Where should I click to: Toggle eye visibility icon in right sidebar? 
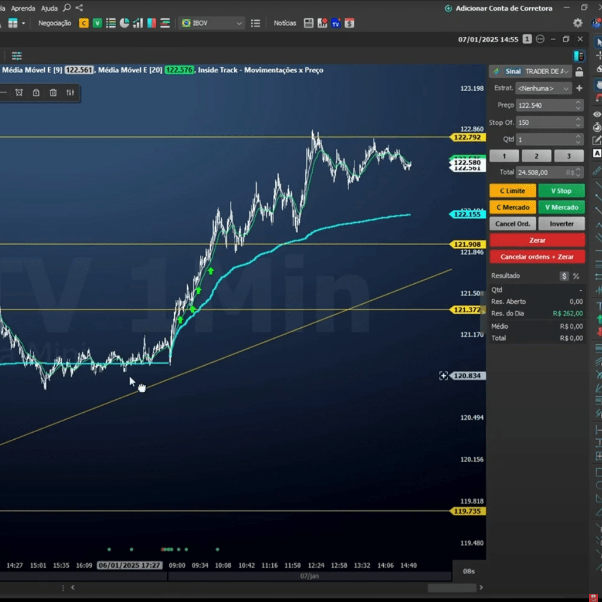click(x=598, y=114)
